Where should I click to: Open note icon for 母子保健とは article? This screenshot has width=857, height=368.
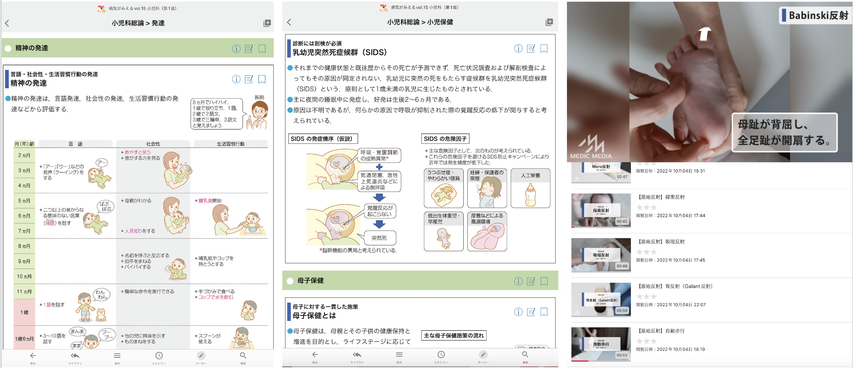click(531, 312)
